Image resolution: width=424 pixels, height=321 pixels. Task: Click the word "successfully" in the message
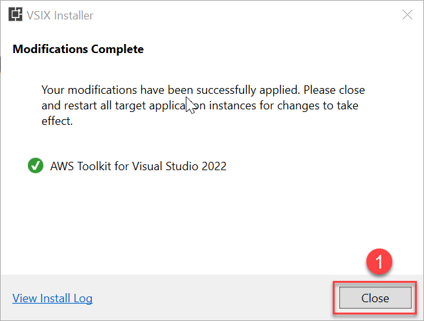[x=226, y=90]
